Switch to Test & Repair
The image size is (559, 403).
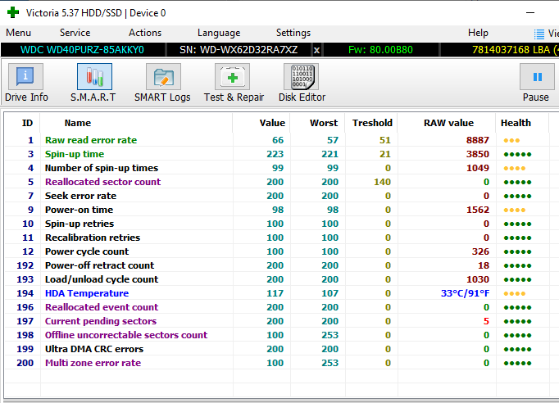pyautogui.click(x=234, y=83)
